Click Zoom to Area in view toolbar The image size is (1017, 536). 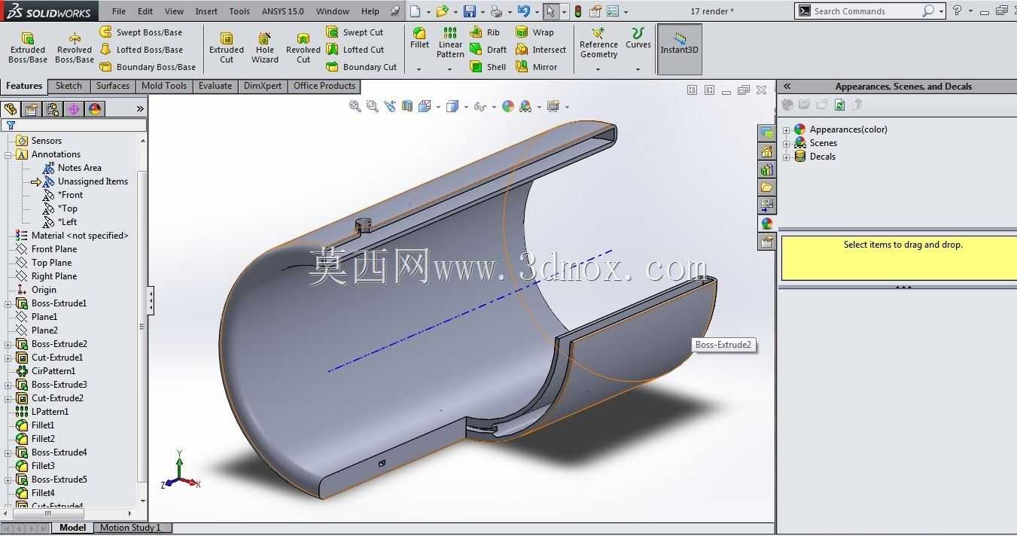point(373,107)
